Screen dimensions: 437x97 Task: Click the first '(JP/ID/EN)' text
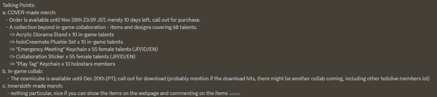[145, 49]
